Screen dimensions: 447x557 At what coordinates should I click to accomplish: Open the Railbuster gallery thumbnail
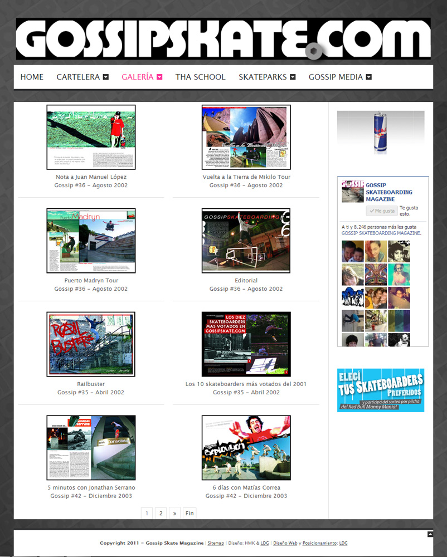click(91, 344)
